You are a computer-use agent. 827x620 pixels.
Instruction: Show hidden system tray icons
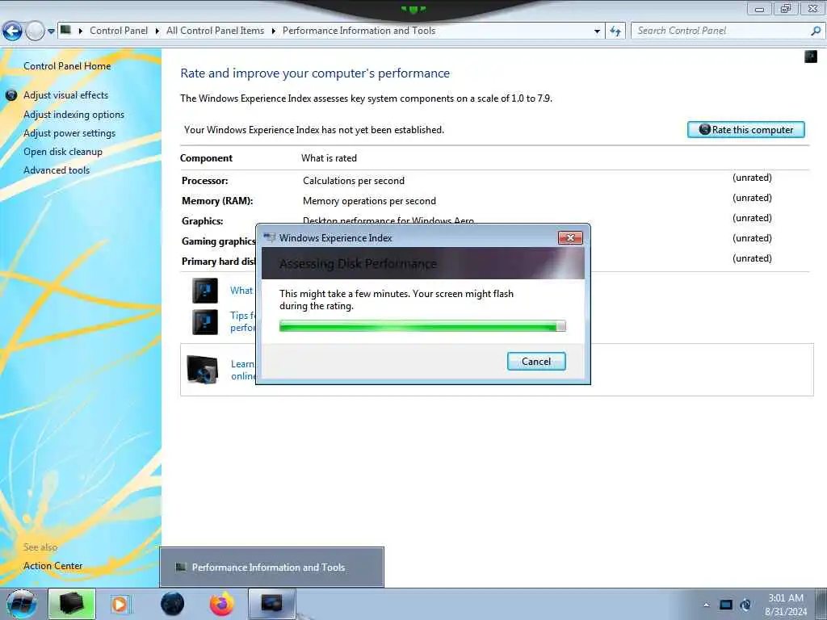pos(706,605)
